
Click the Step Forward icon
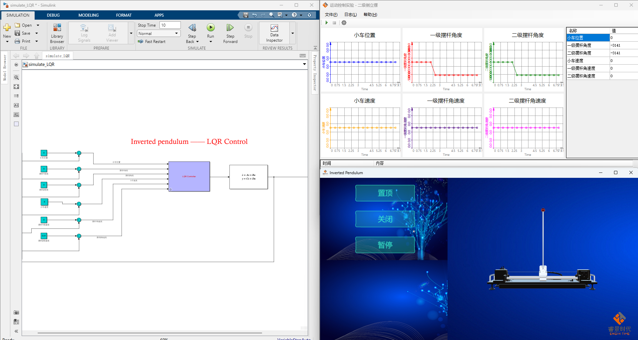coord(230,28)
